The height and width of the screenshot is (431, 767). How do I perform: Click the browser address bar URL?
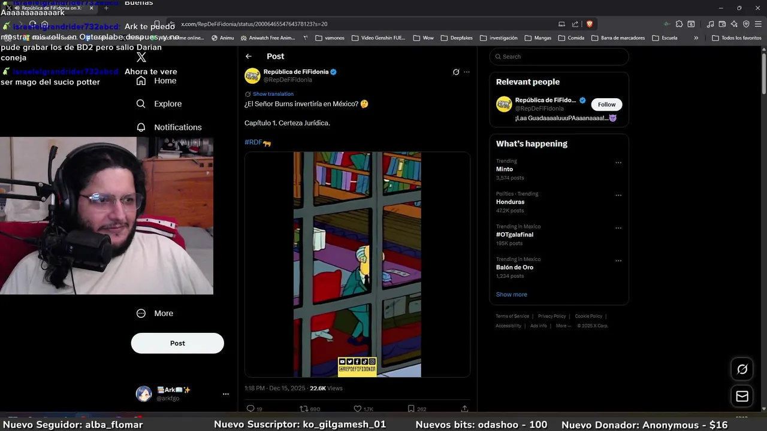pos(254,24)
